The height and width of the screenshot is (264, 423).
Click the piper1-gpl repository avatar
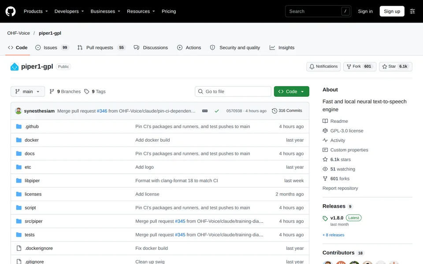[x=15, y=66]
